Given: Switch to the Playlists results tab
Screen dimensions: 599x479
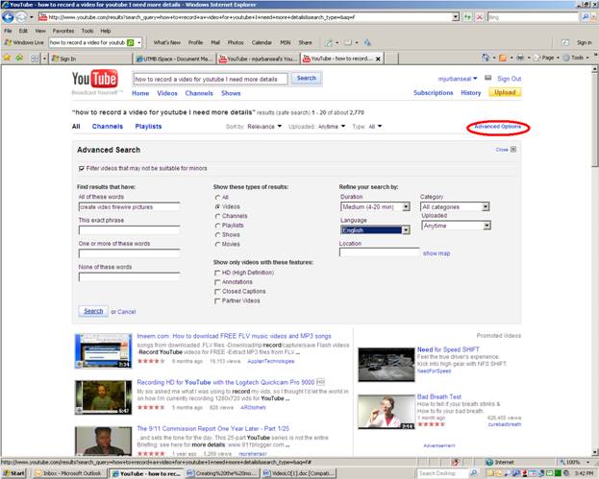Looking at the screenshot, I should tap(148, 127).
